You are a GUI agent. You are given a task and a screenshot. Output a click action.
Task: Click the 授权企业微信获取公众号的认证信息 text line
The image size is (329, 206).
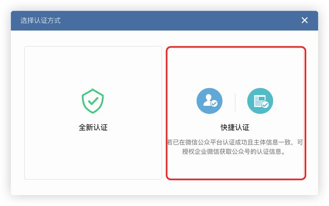click(234, 152)
